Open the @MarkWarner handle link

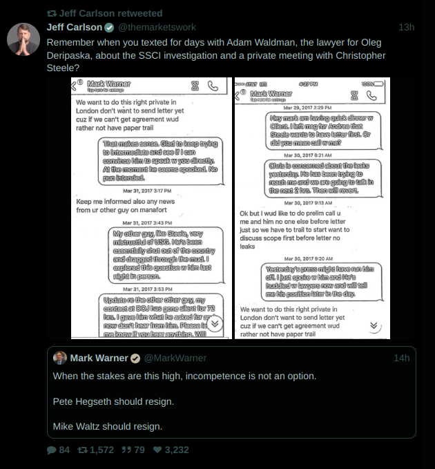tap(175, 358)
